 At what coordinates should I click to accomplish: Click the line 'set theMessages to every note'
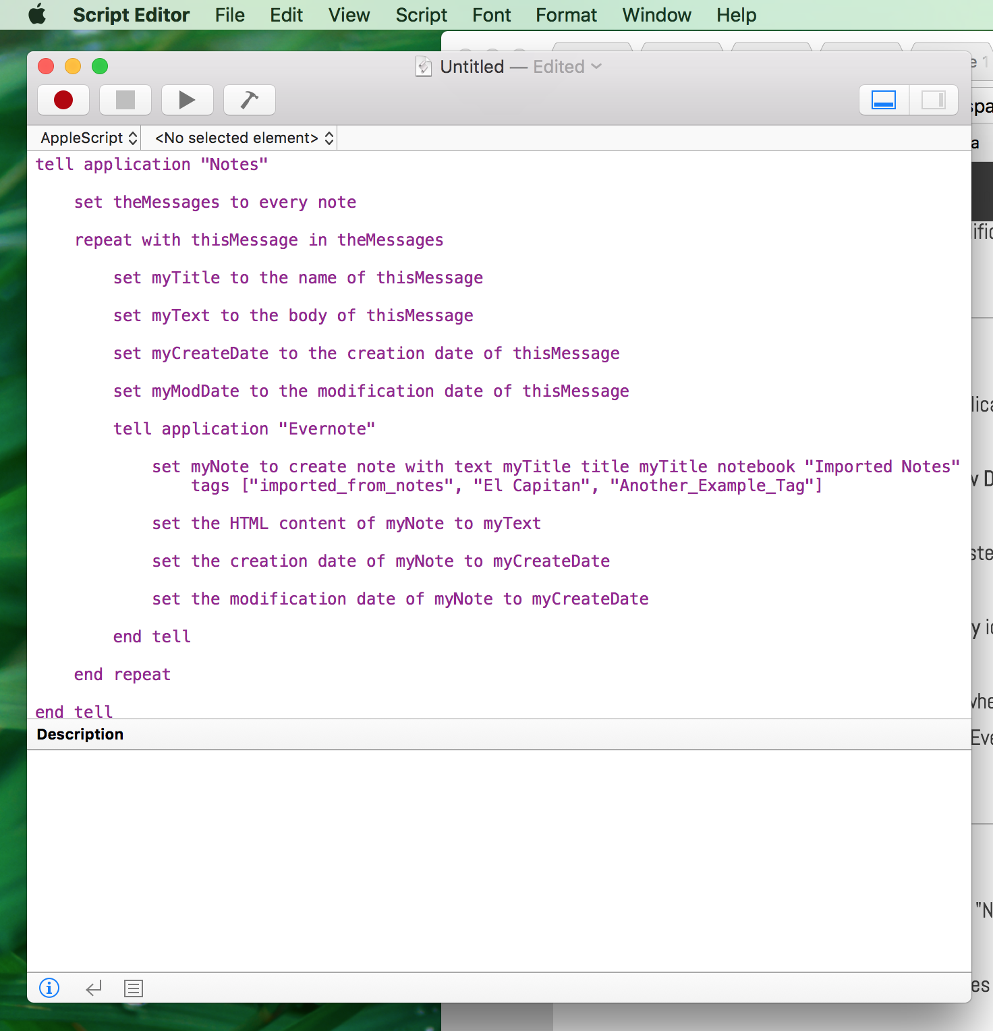tap(215, 202)
